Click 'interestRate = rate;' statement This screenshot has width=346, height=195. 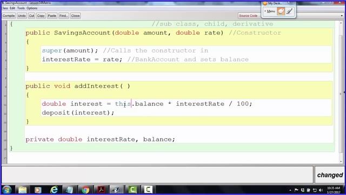click(x=82, y=60)
